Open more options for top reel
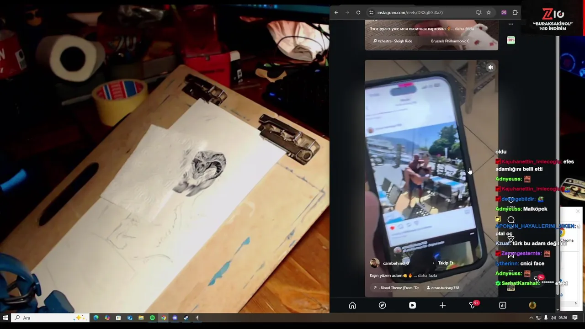Image resolution: width=585 pixels, height=329 pixels. tap(511, 24)
